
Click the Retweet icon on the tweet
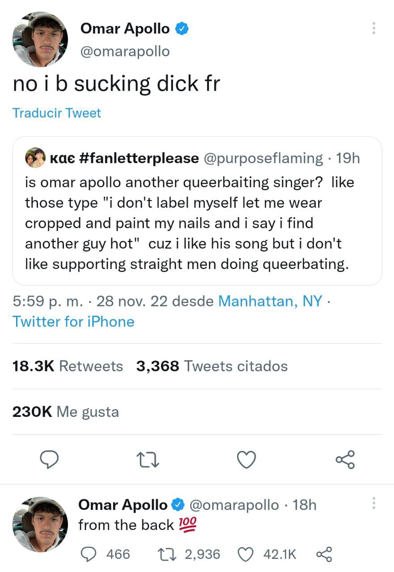pyautogui.click(x=148, y=459)
